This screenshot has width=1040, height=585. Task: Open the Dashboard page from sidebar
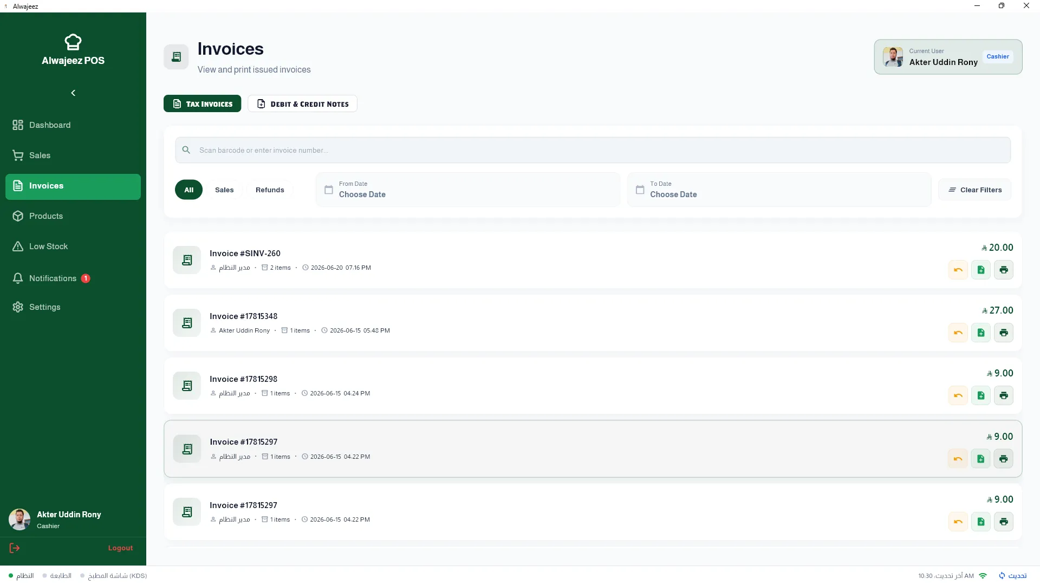click(73, 125)
